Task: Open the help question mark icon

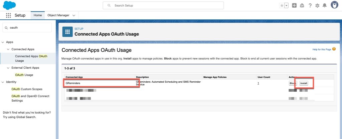Action: [310, 6]
